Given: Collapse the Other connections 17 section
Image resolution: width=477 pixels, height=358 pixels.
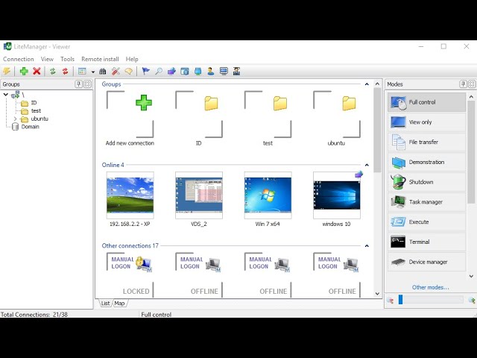Looking at the screenshot, I should (367, 245).
